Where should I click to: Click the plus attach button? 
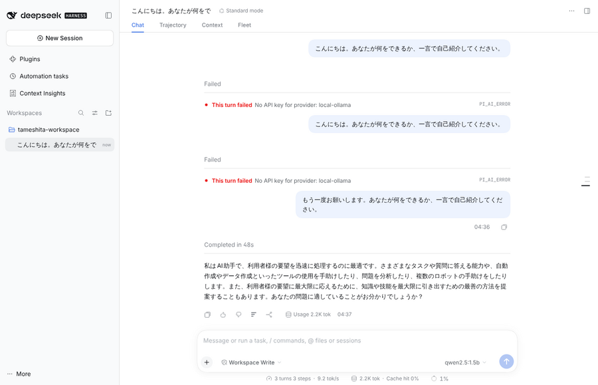click(x=207, y=362)
